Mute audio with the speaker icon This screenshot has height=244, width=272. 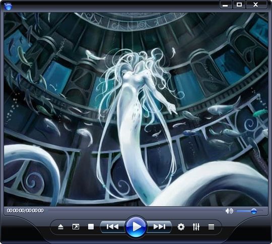tap(229, 211)
